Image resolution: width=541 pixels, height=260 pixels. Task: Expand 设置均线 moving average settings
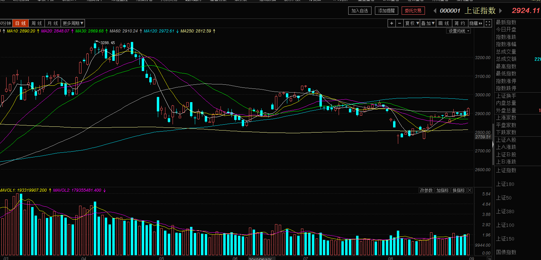(x=458, y=31)
